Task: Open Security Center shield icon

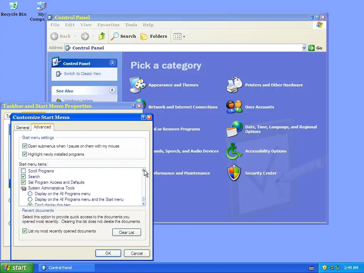Action: click(x=234, y=173)
